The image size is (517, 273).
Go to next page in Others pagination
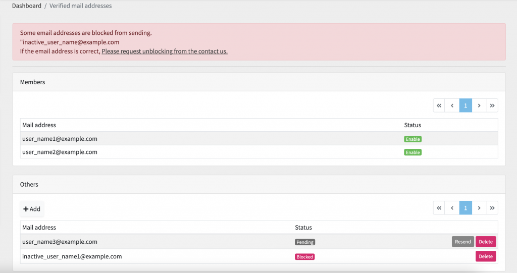tap(479, 208)
